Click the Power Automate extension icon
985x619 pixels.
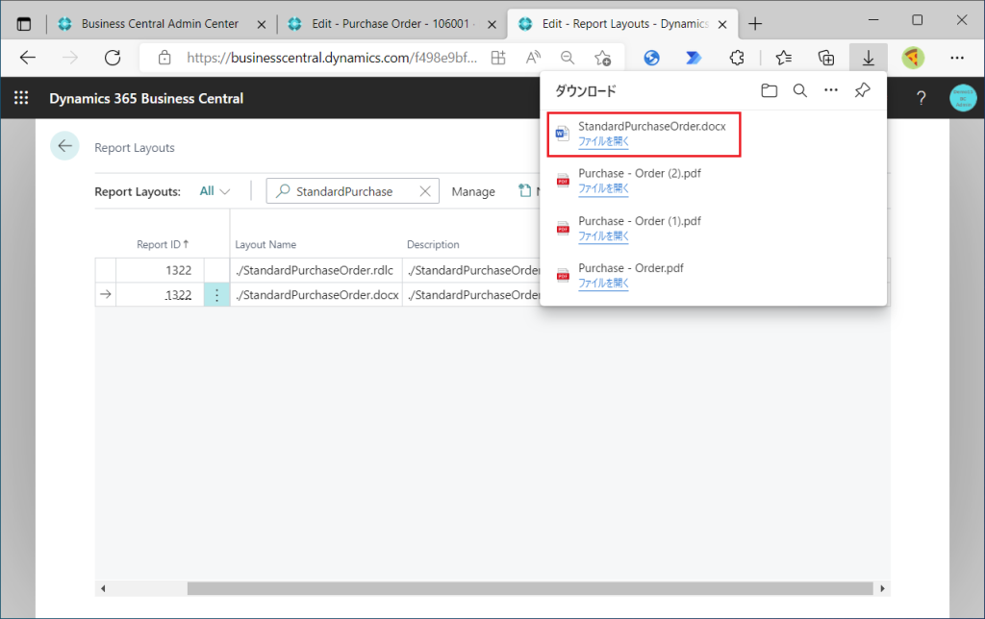tap(694, 58)
